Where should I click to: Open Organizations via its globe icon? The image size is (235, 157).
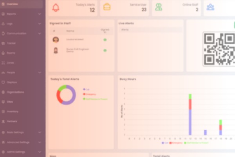pos(3,92)
